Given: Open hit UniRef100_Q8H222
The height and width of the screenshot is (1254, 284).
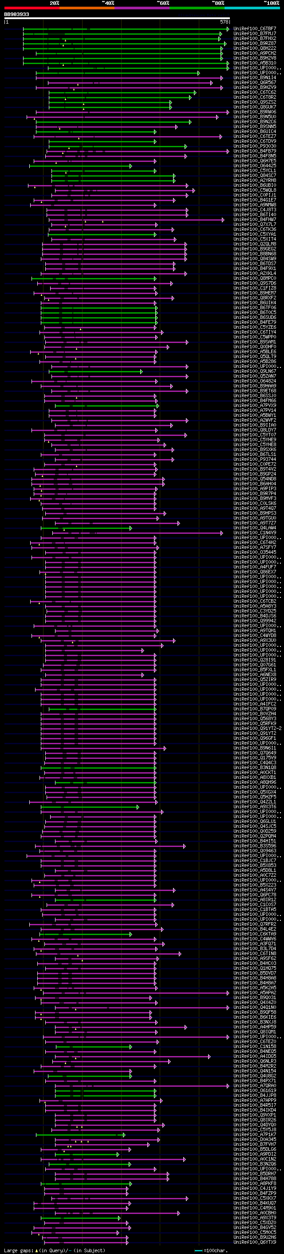Looking at the screenshot, I should (255, 48).
